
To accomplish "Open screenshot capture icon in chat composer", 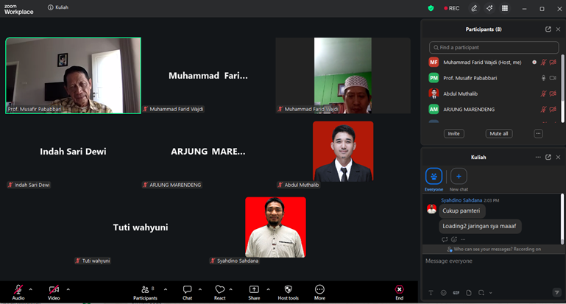I will click(481, 293).
